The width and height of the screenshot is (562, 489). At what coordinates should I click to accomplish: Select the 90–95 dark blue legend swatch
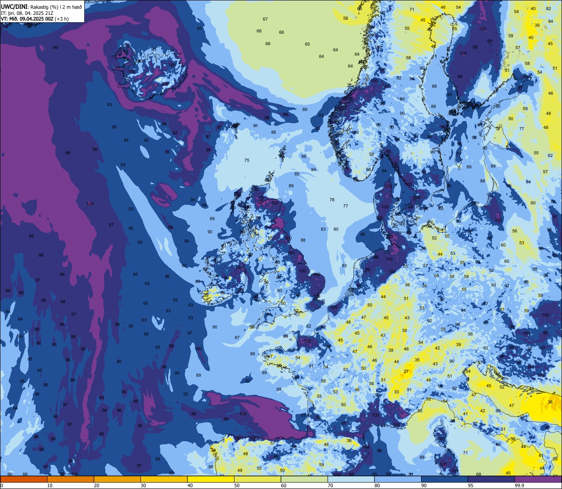[444, 479]
